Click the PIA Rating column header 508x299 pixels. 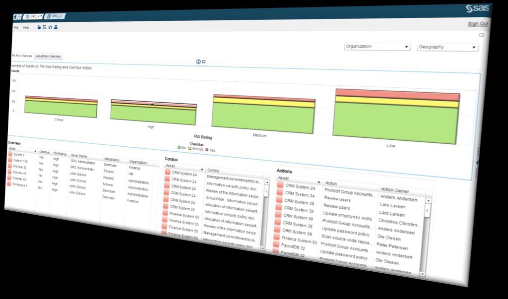60,154
